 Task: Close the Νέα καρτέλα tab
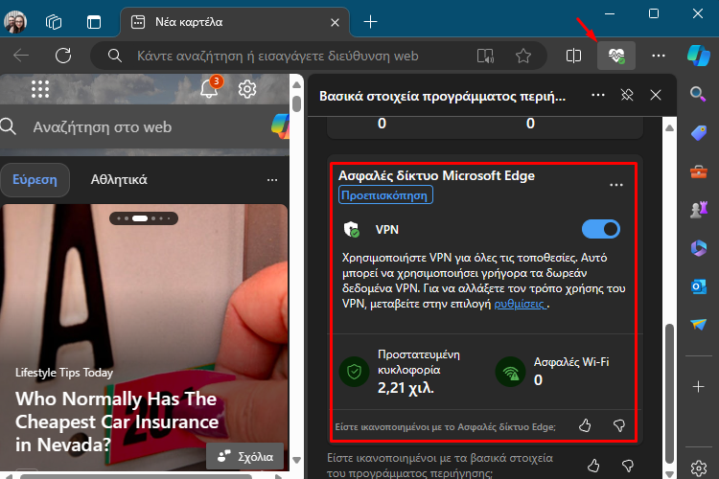coord(336,22)
